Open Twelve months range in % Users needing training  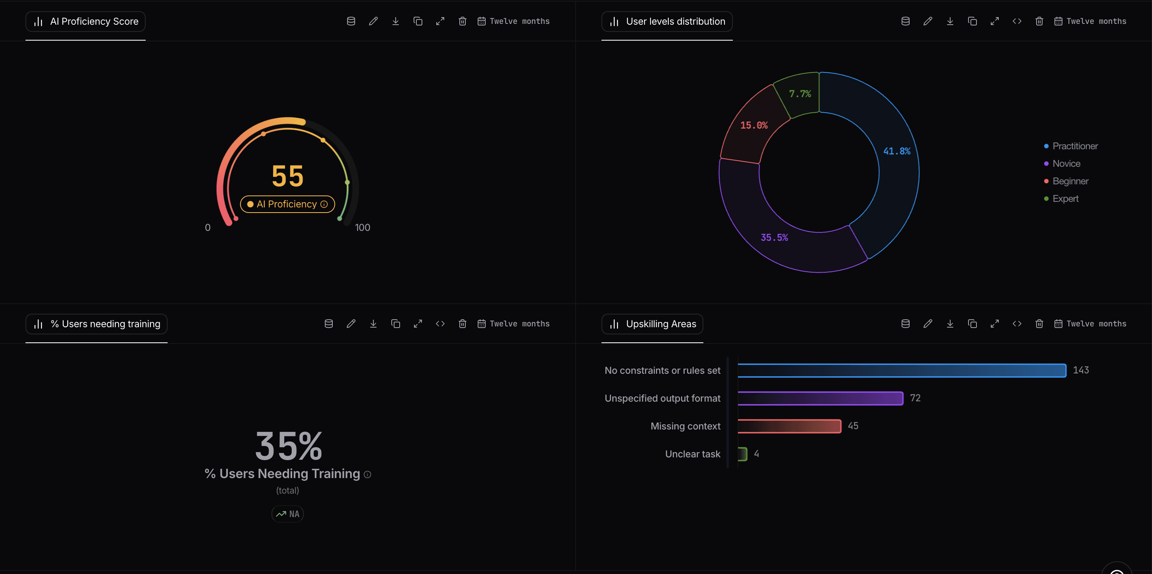(514, 324)
